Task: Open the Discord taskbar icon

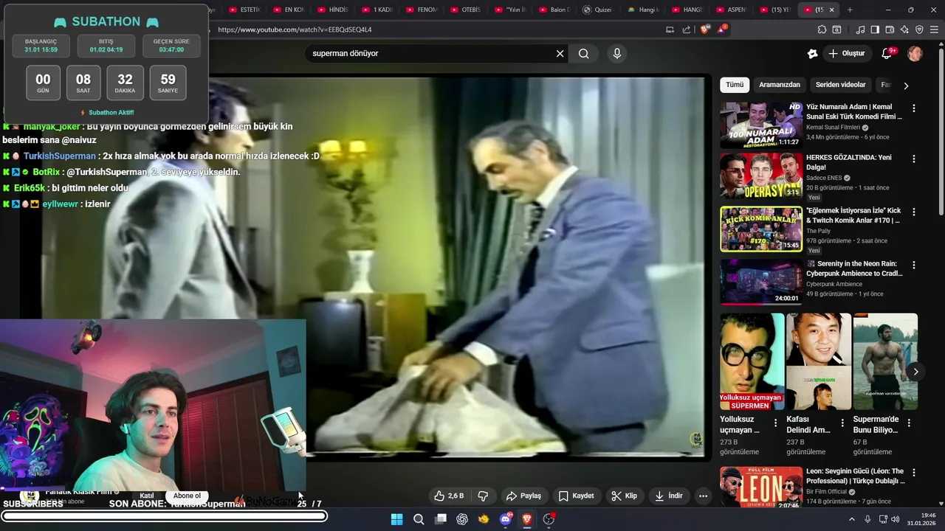Action: [x=506, y=519]
